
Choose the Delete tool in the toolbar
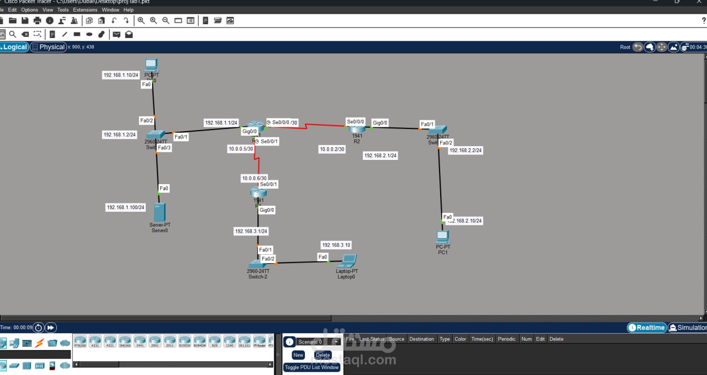pos(25,34)
